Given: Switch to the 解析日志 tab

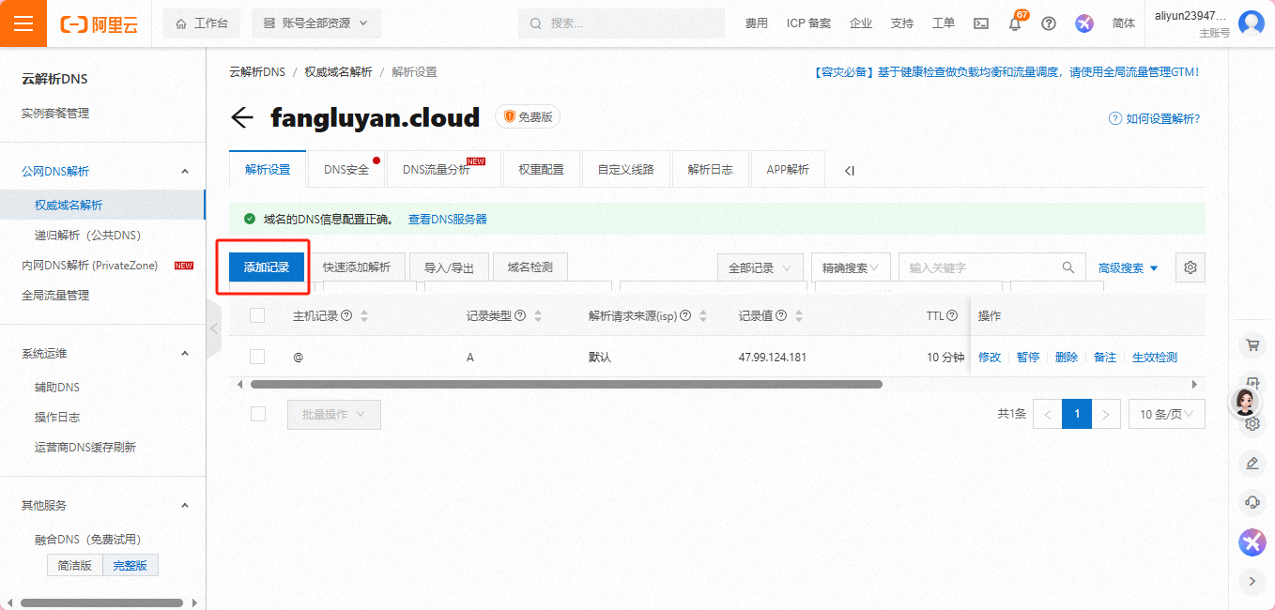Looking at the screenshot, I should [x=711, y=170].
